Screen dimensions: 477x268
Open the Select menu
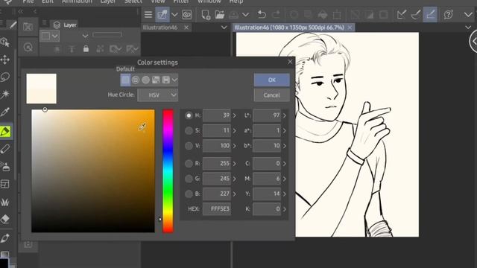coord(133,1)
